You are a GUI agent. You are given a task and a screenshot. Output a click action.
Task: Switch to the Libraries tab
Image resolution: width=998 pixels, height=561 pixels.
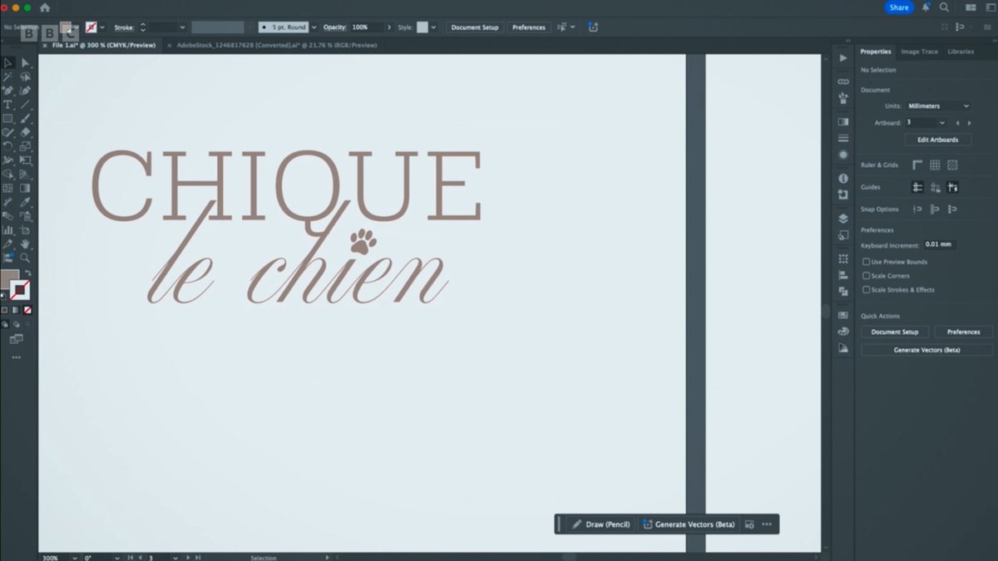click(x=961, y=52)
